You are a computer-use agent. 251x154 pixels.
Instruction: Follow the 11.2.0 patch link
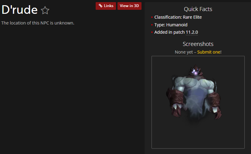[x=192, y=32]
